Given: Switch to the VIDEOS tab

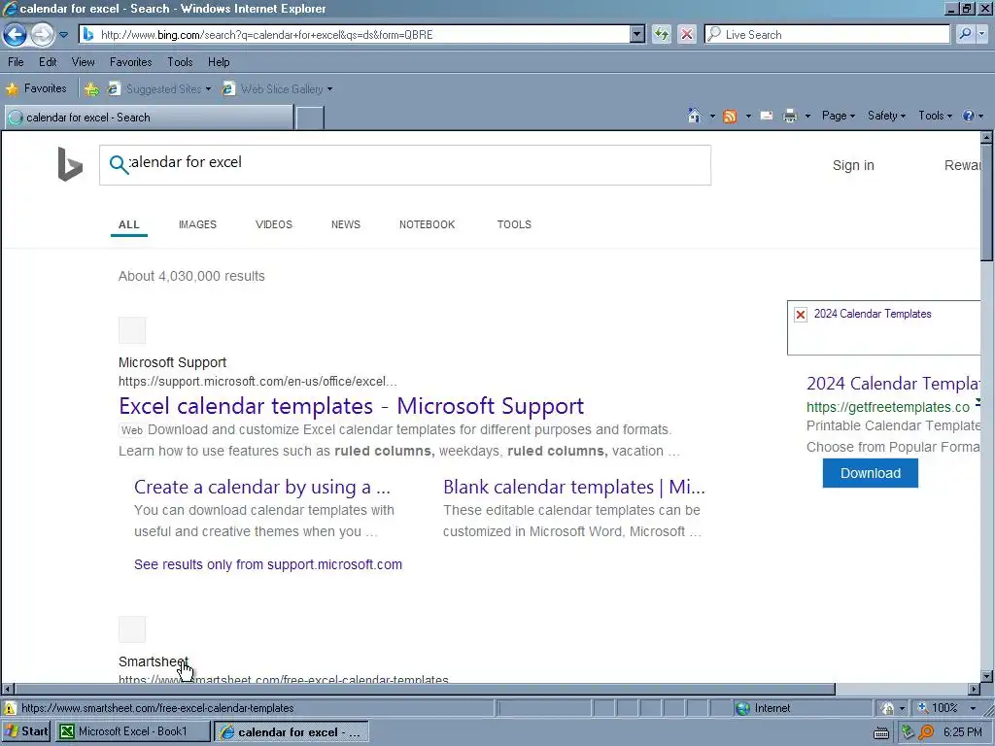Looking at the screenshot, I should [x=274, y=224].
